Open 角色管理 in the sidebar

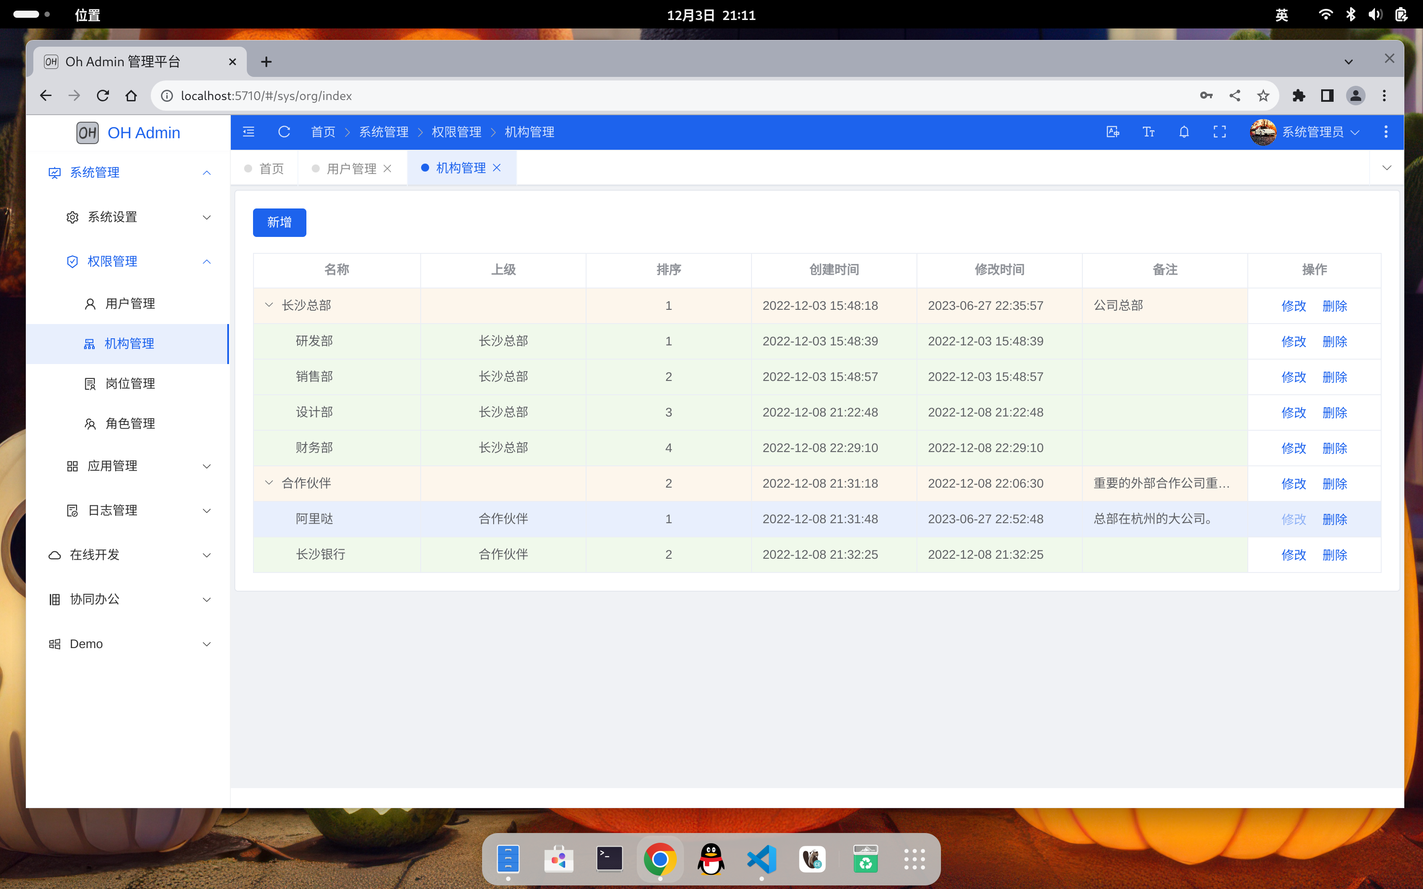click(x=127, y=423)
